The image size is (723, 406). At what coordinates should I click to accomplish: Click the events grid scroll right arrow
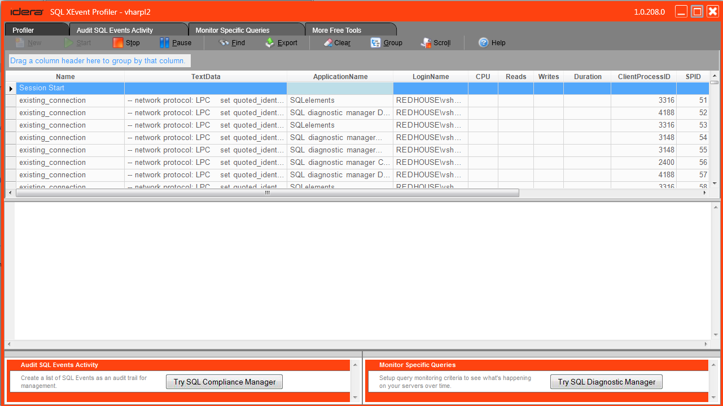click(704, 193)
